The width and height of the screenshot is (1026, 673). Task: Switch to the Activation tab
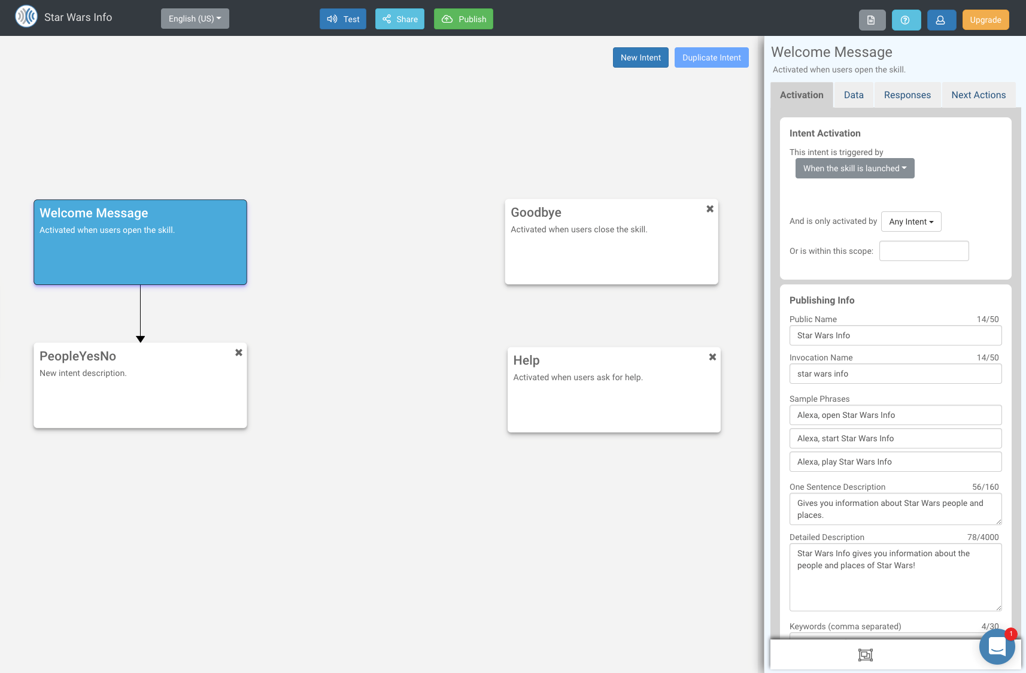click(802, 95)
